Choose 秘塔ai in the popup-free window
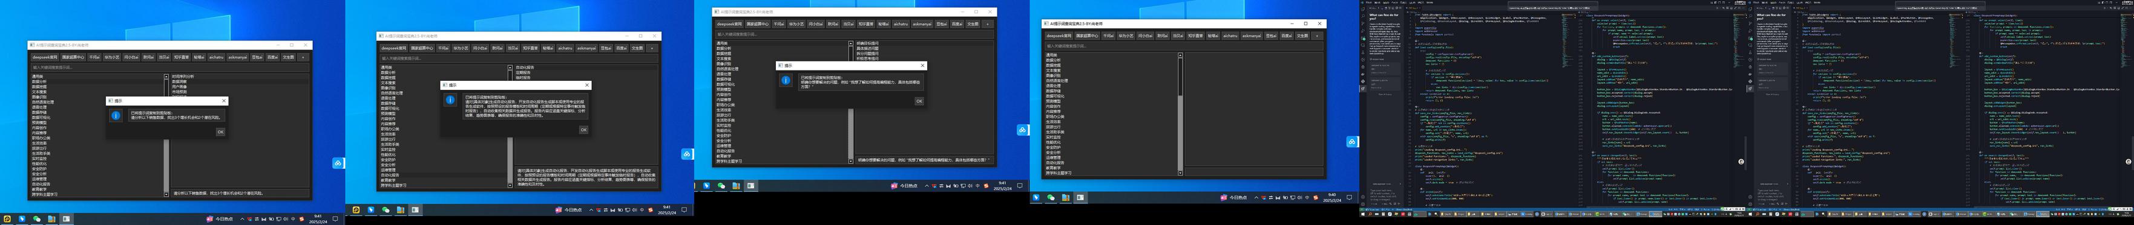Screen dimensions: 2134x225 (x=1213, y=36)
